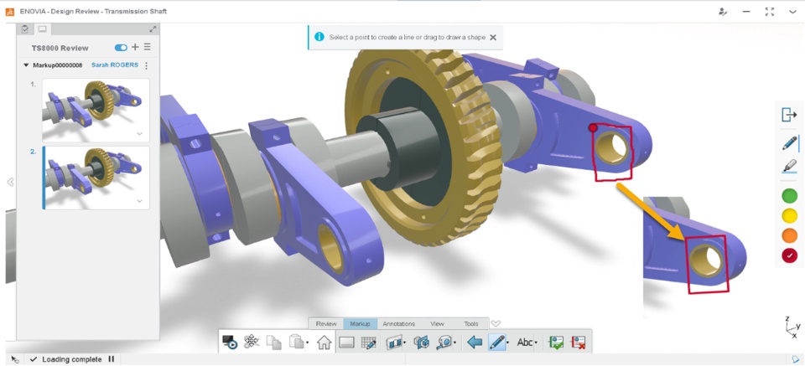Pick the green color swatch
Screen dimensions: 805x366
click(789, 196)
